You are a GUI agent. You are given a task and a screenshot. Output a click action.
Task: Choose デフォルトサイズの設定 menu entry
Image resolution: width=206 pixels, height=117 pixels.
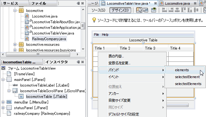[x=132, y=114]
